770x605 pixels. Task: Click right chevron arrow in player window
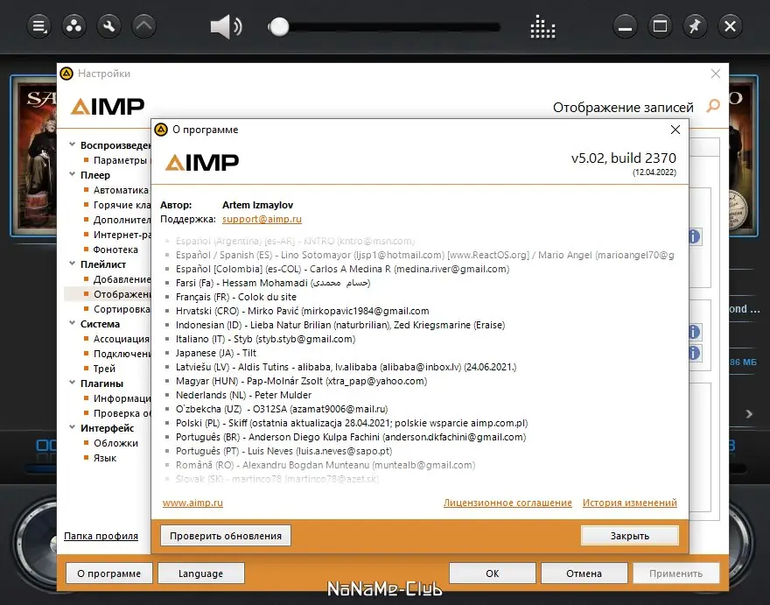749,414
